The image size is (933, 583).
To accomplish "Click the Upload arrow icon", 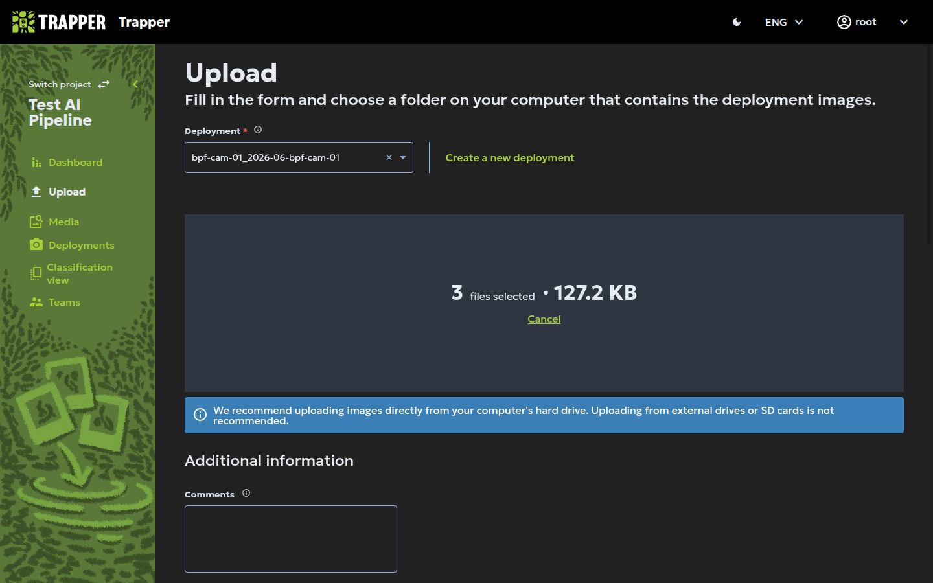I will (x=36, y=192).
